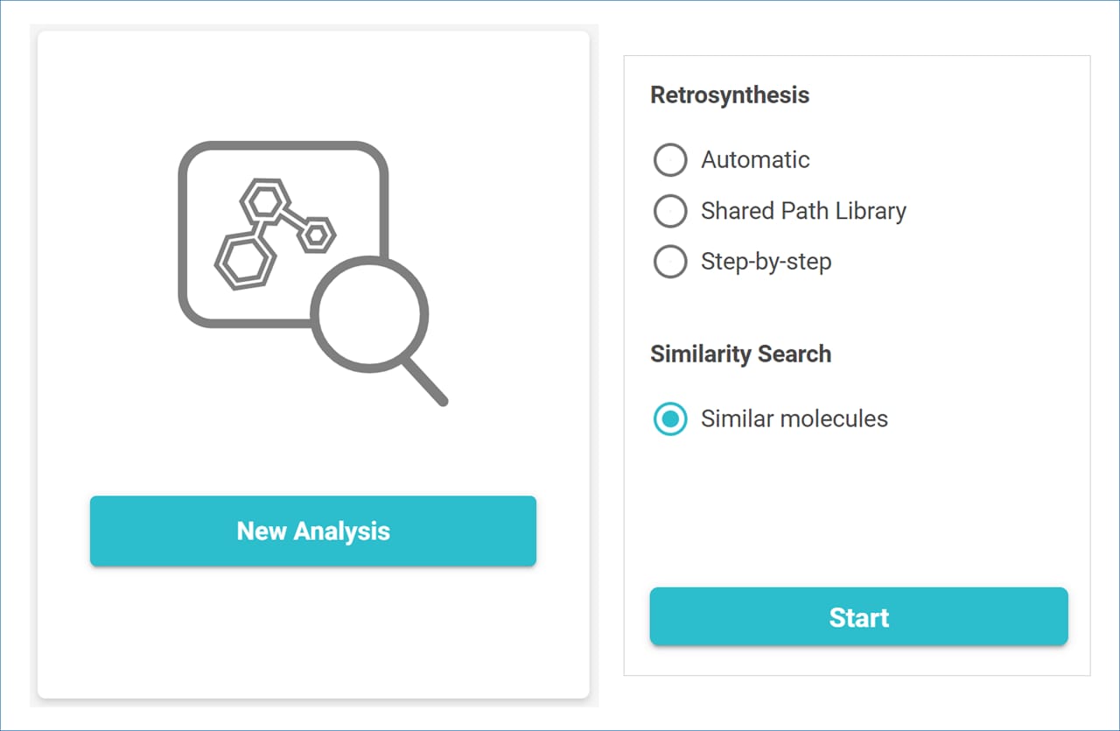
Task: Select the Similar molecules search option
Action: (670, 419)
